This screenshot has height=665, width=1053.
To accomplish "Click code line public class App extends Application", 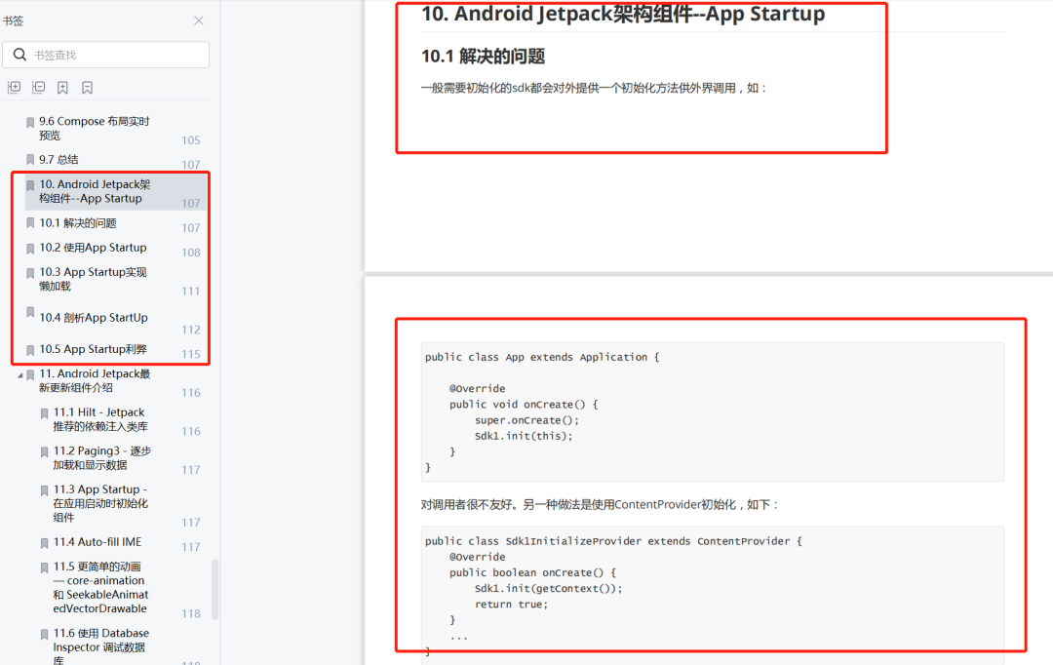I will (542, 357).
